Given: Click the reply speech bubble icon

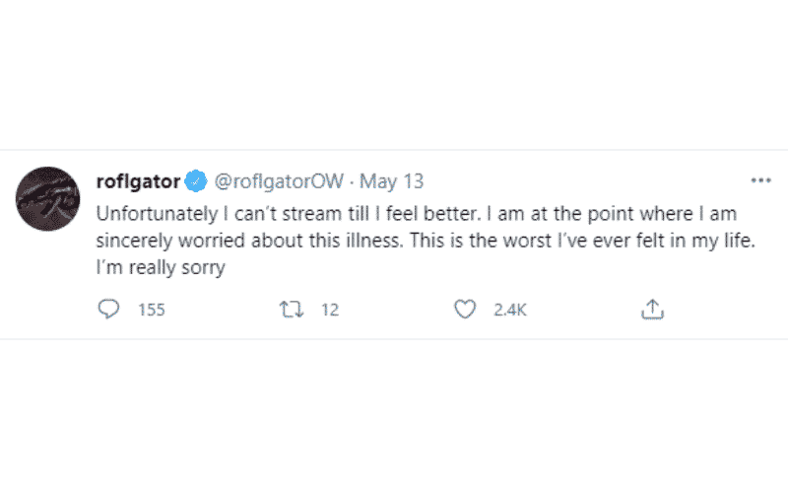Looking at the screenshot, I should (108, 309).
